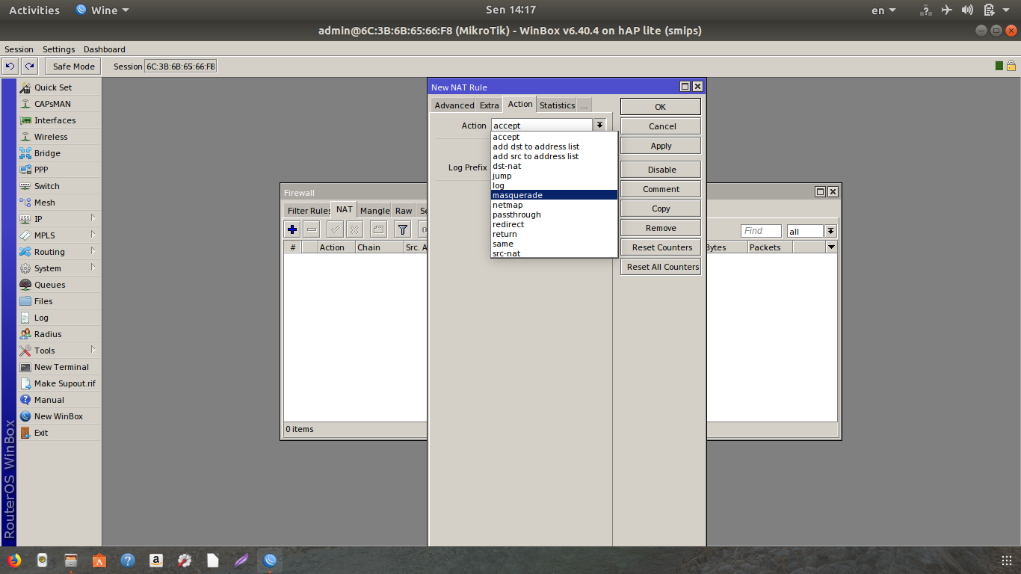Click the Find field in Firewall
Image resolution: width=1021 pixels, height=574 pixels.
point(761,232)
